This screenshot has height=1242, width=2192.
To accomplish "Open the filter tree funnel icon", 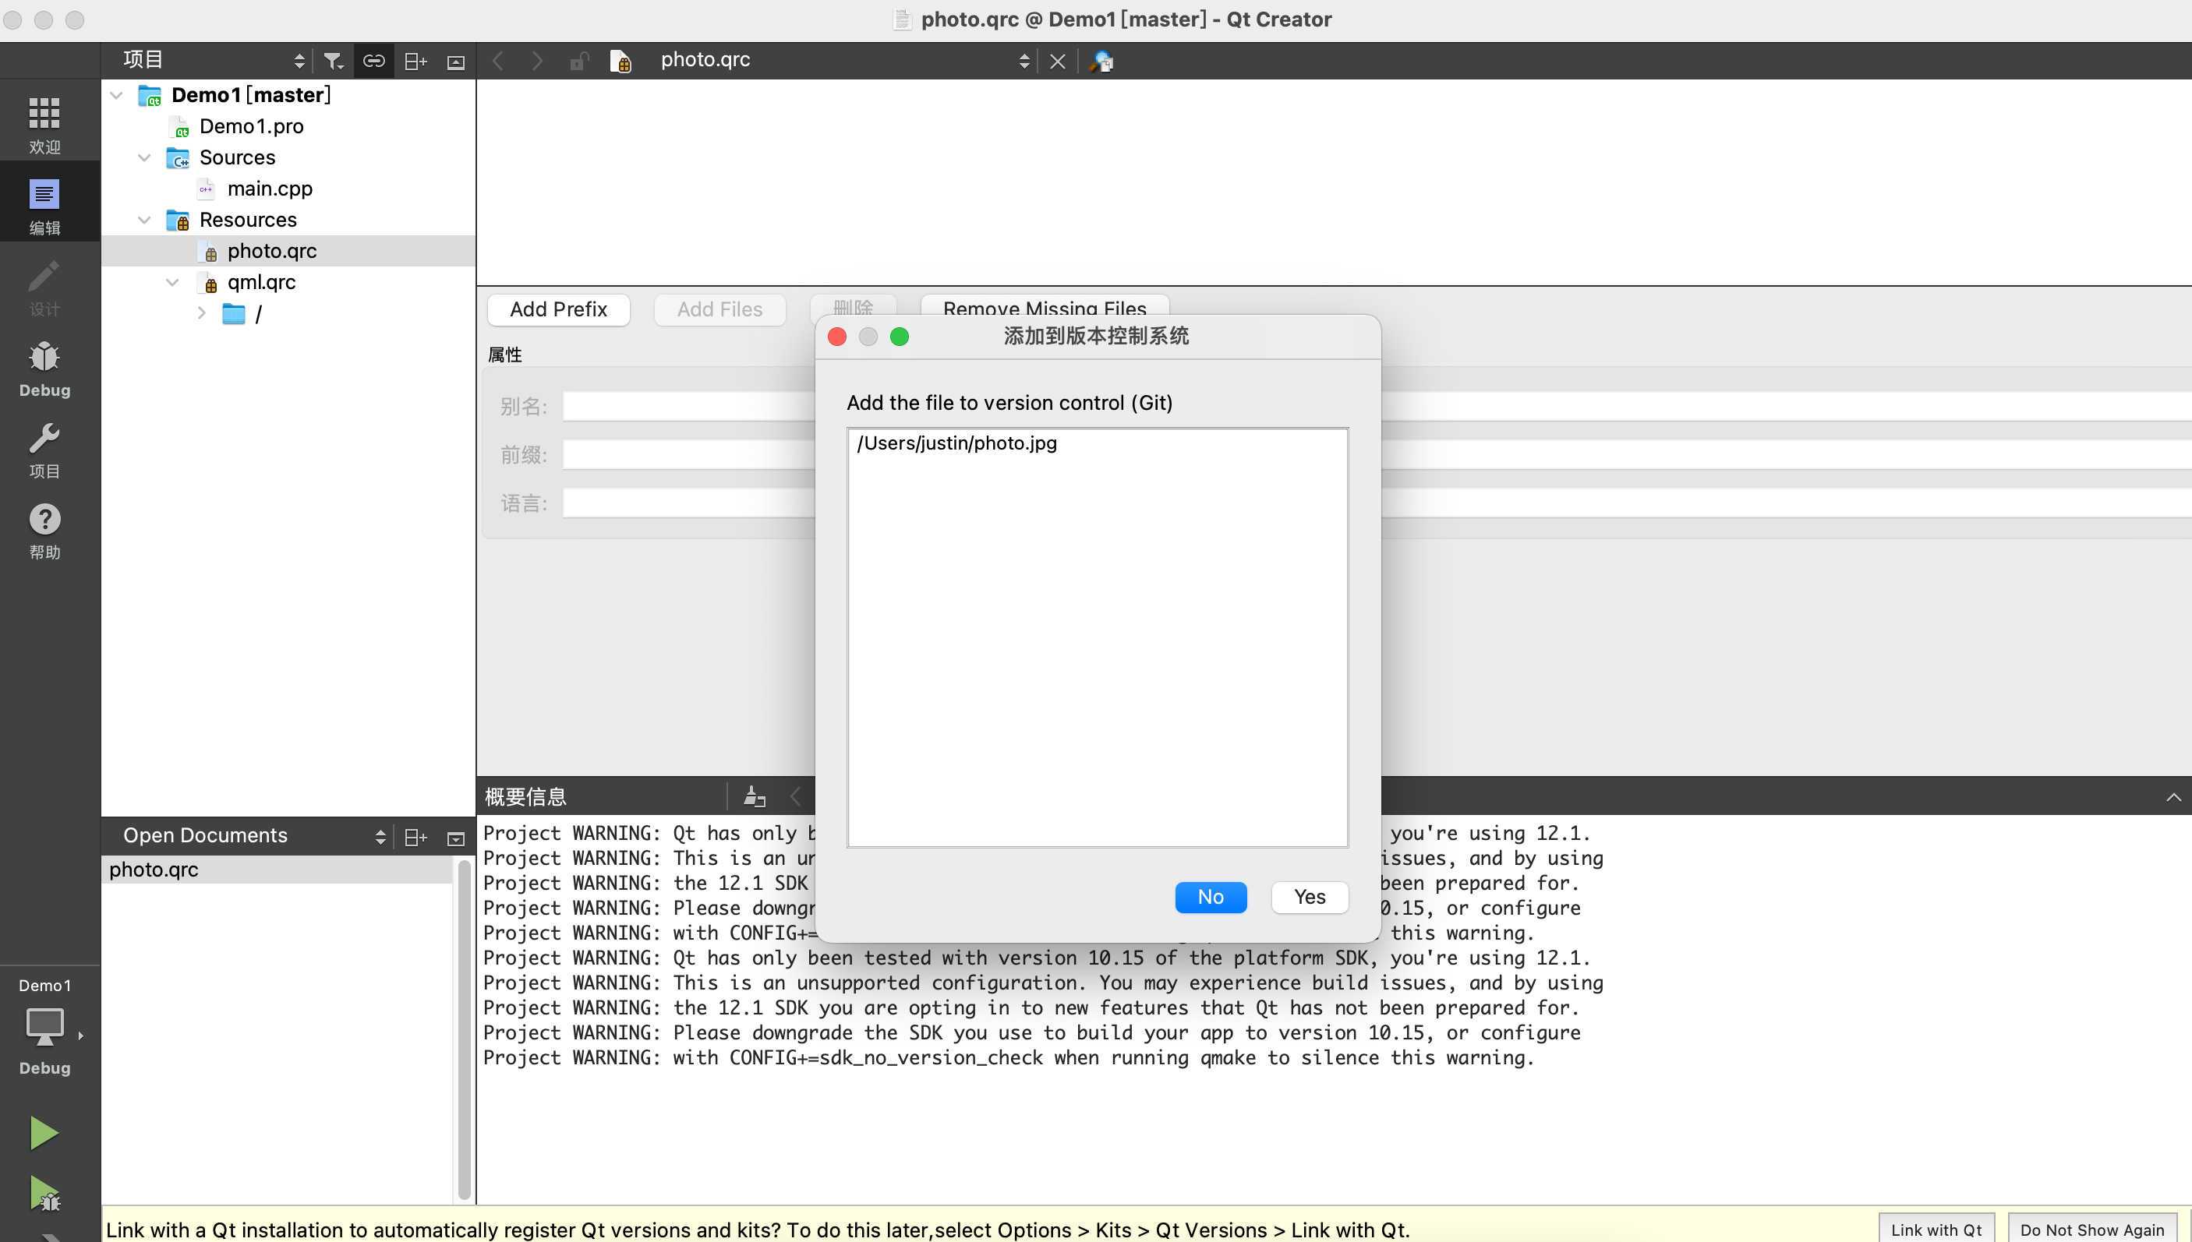I will tap(333, 61).
